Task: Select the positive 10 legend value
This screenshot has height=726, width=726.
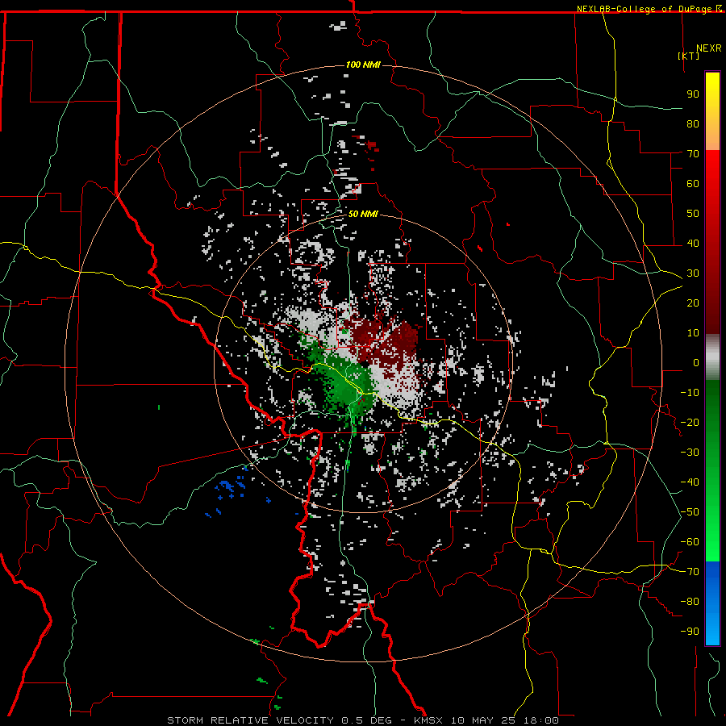Action: pos(693,333)
